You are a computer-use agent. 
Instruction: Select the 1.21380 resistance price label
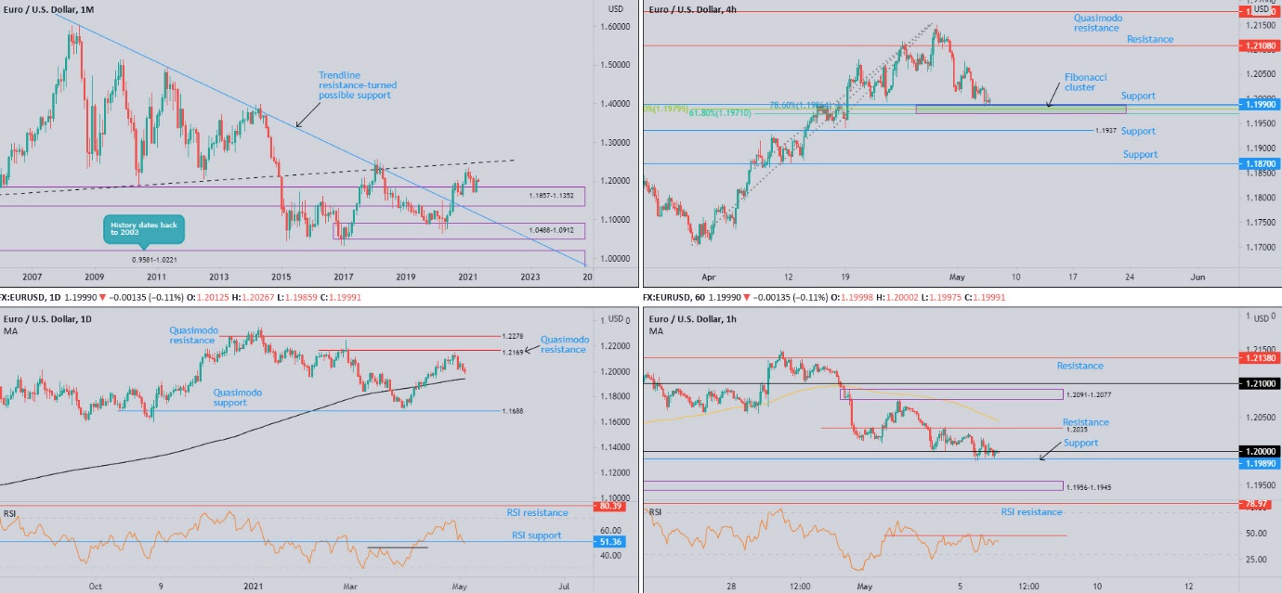click(1261, 357)
